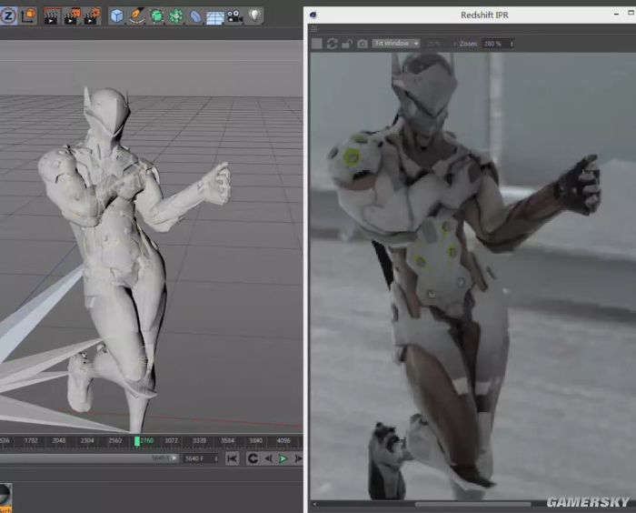Click the loop/record circular arrow button
Image resolution: width=636 pixels, height=513 pixels.
(253, 458)
